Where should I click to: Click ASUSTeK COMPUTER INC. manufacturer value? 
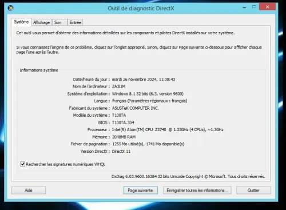coord(136,108)
